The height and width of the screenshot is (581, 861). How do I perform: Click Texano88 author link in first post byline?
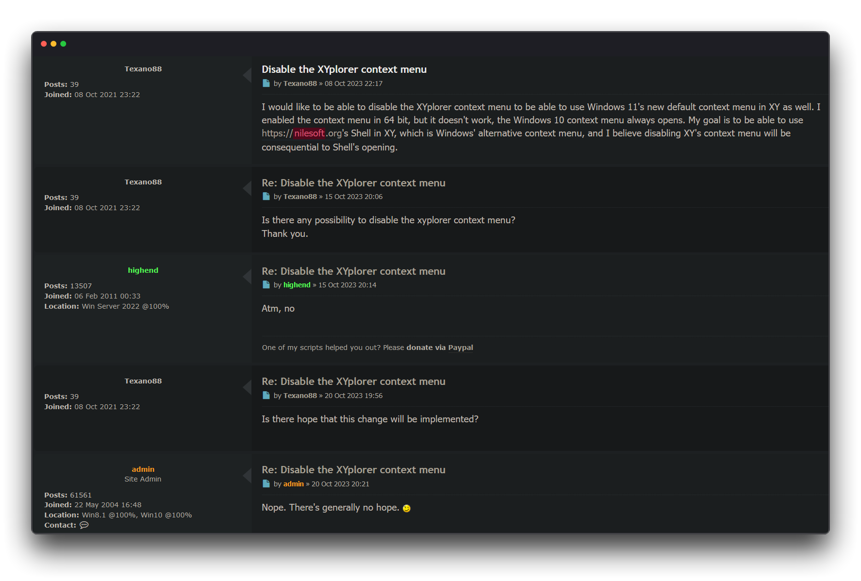click(x=300, y=83)
